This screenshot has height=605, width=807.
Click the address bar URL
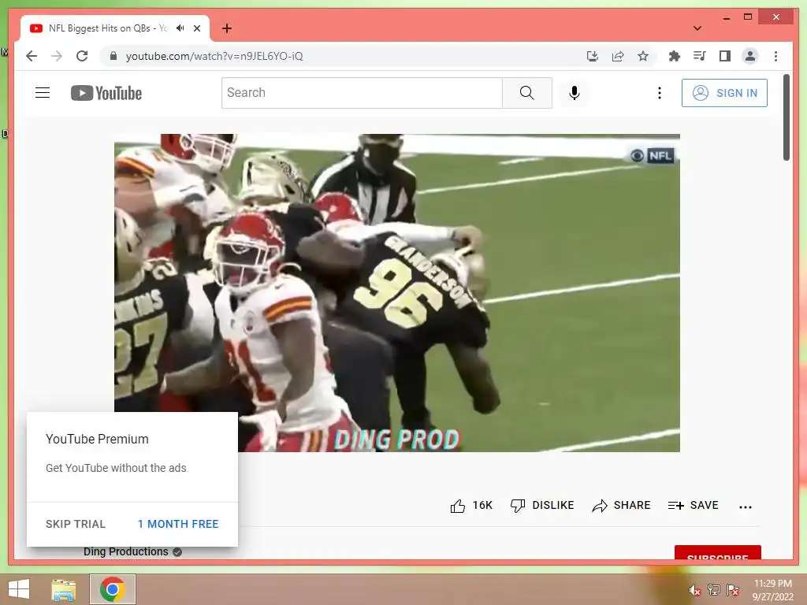click(x=214, y=56)
